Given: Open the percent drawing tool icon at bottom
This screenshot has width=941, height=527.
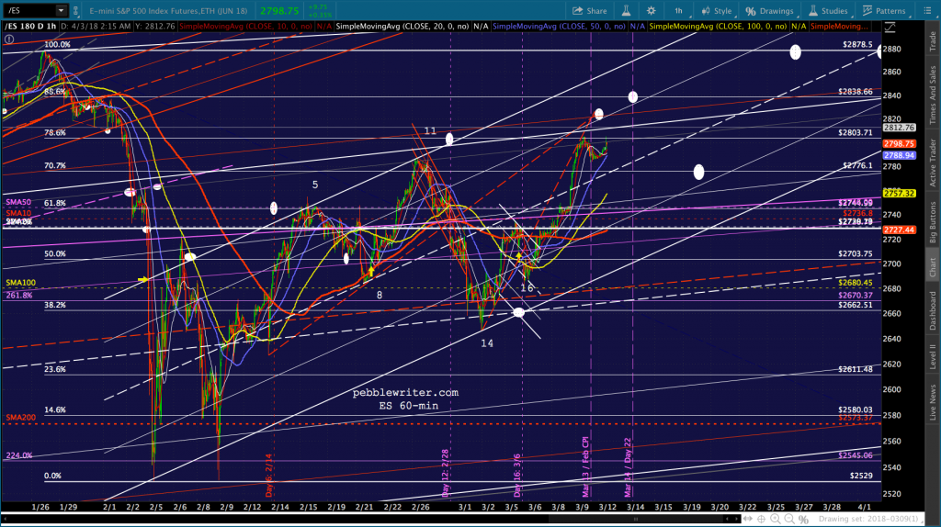Looking at the screenshot, I should [803, 520].
